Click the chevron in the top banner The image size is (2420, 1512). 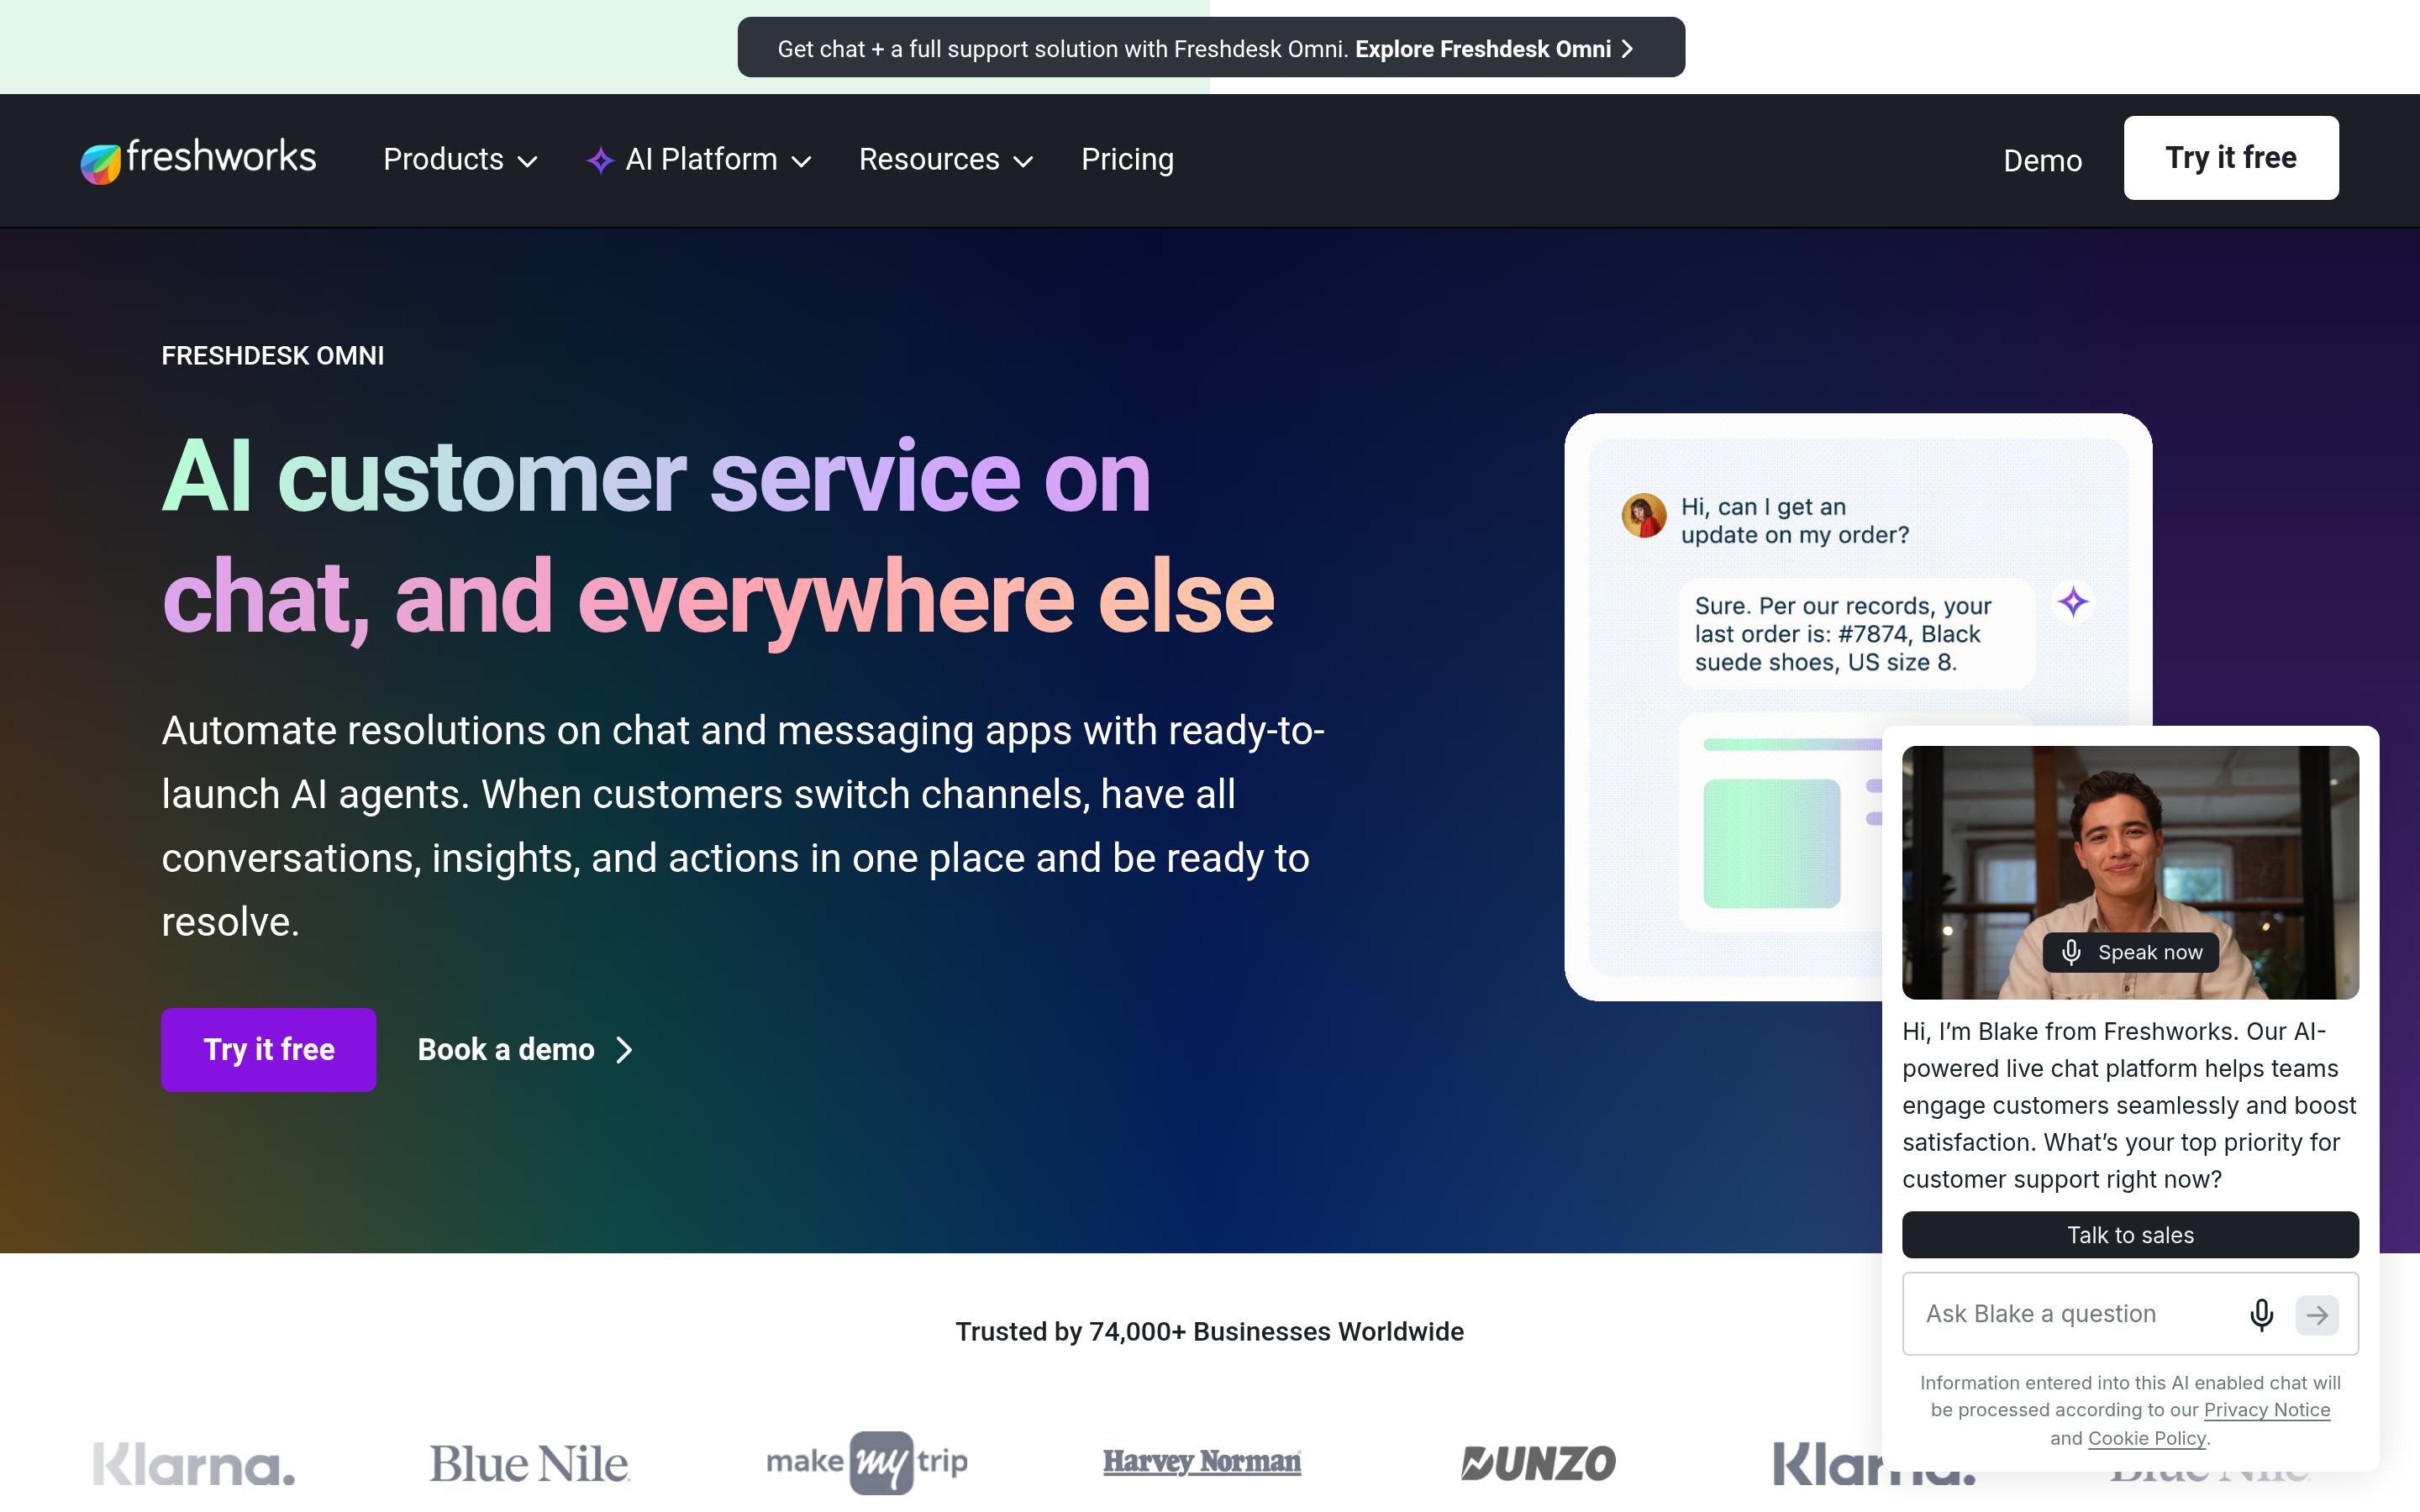1627,49
